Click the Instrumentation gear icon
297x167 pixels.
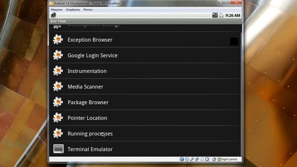coord(58,71)
